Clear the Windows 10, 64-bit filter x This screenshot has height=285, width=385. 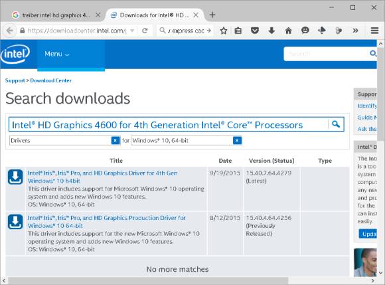237,141
